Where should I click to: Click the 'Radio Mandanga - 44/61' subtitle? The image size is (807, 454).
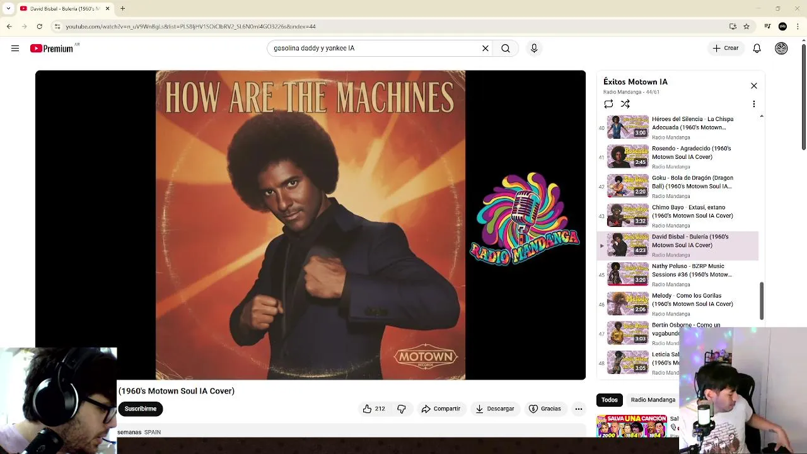(631, 92)
